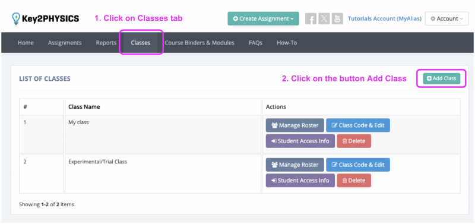The height and width of the screenshot is (224, 475).
Task: Go to the Home tab
Action: [x=26, y=43]
